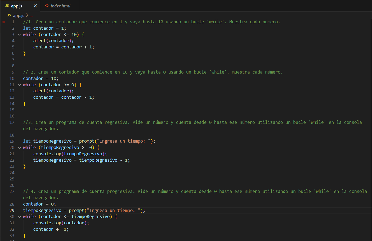This screenshot has width=372, height=241.
Task: Click 'tiempoRegresivo = tiempoRegresivo - 1;' on line 22
Action: (82, 160)
